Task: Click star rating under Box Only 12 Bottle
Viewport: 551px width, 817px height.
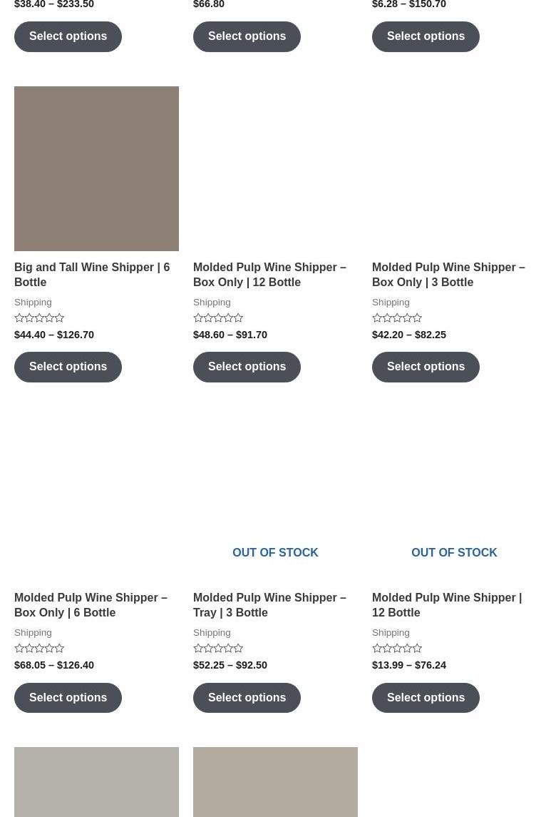Action: (218, 318)
